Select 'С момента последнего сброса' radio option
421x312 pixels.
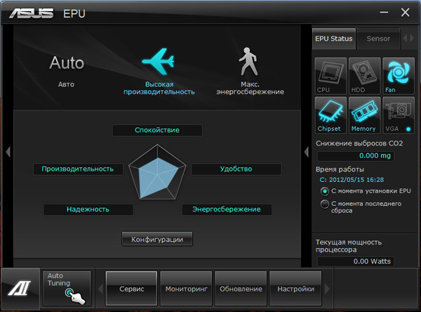(361, 207)
